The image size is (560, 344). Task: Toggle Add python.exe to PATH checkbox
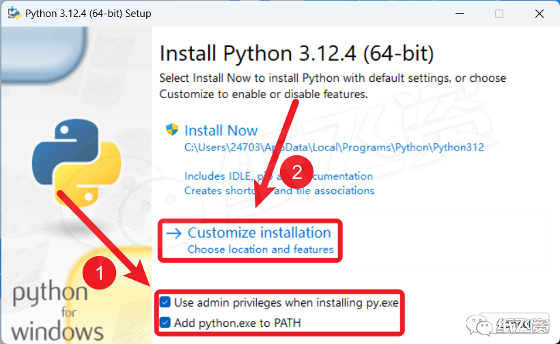(x=165, y=323)
